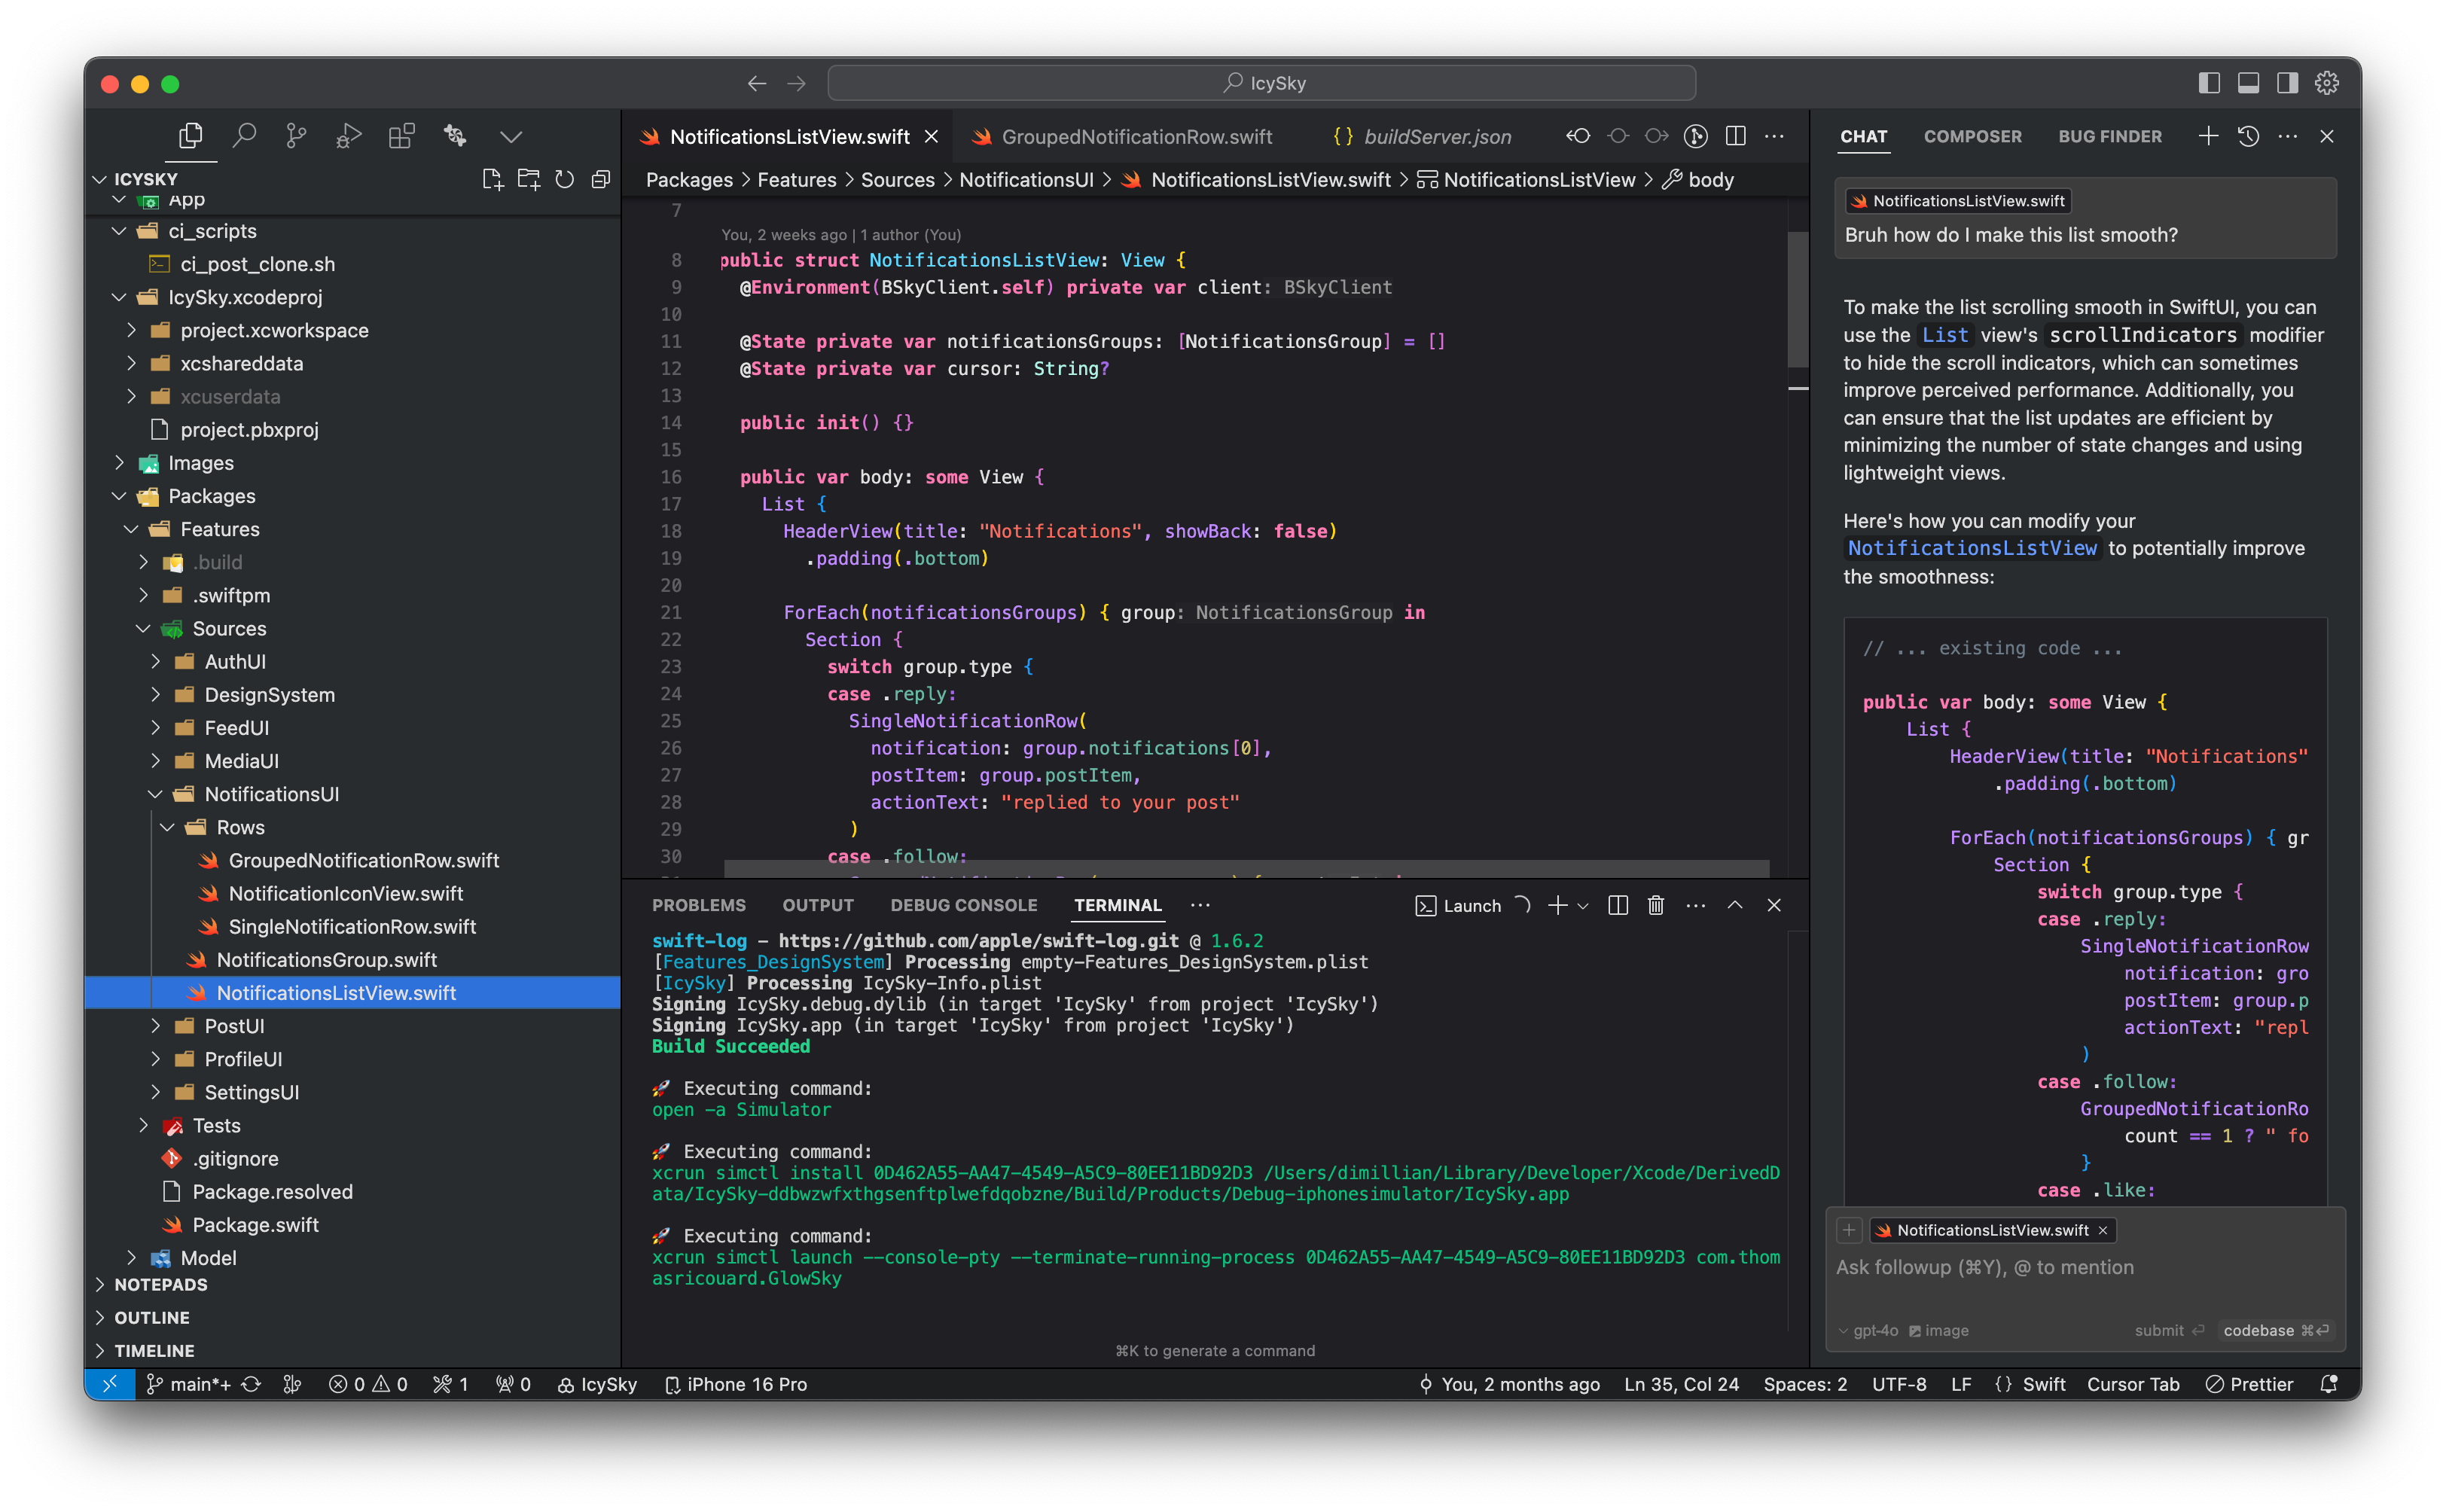Refresh the explorer file tree
The image size is (2446, 1512).
click(565, 179)
